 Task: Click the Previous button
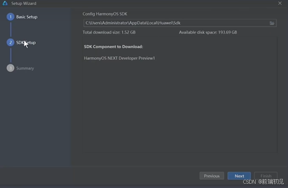click(x=212, y=176)
